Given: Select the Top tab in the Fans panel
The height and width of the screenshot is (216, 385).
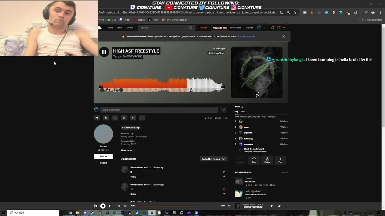Looking at the screenshot, I should pyautogui.click(x=237, y=112).
